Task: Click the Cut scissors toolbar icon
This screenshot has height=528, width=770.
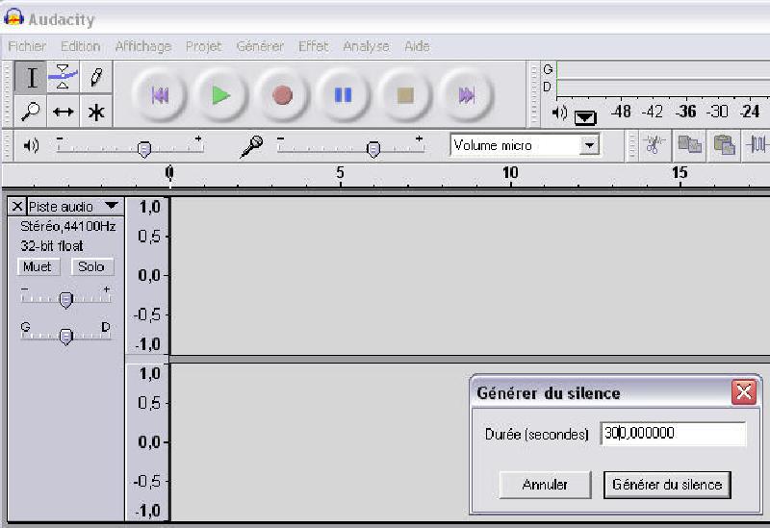Action: 655,145
